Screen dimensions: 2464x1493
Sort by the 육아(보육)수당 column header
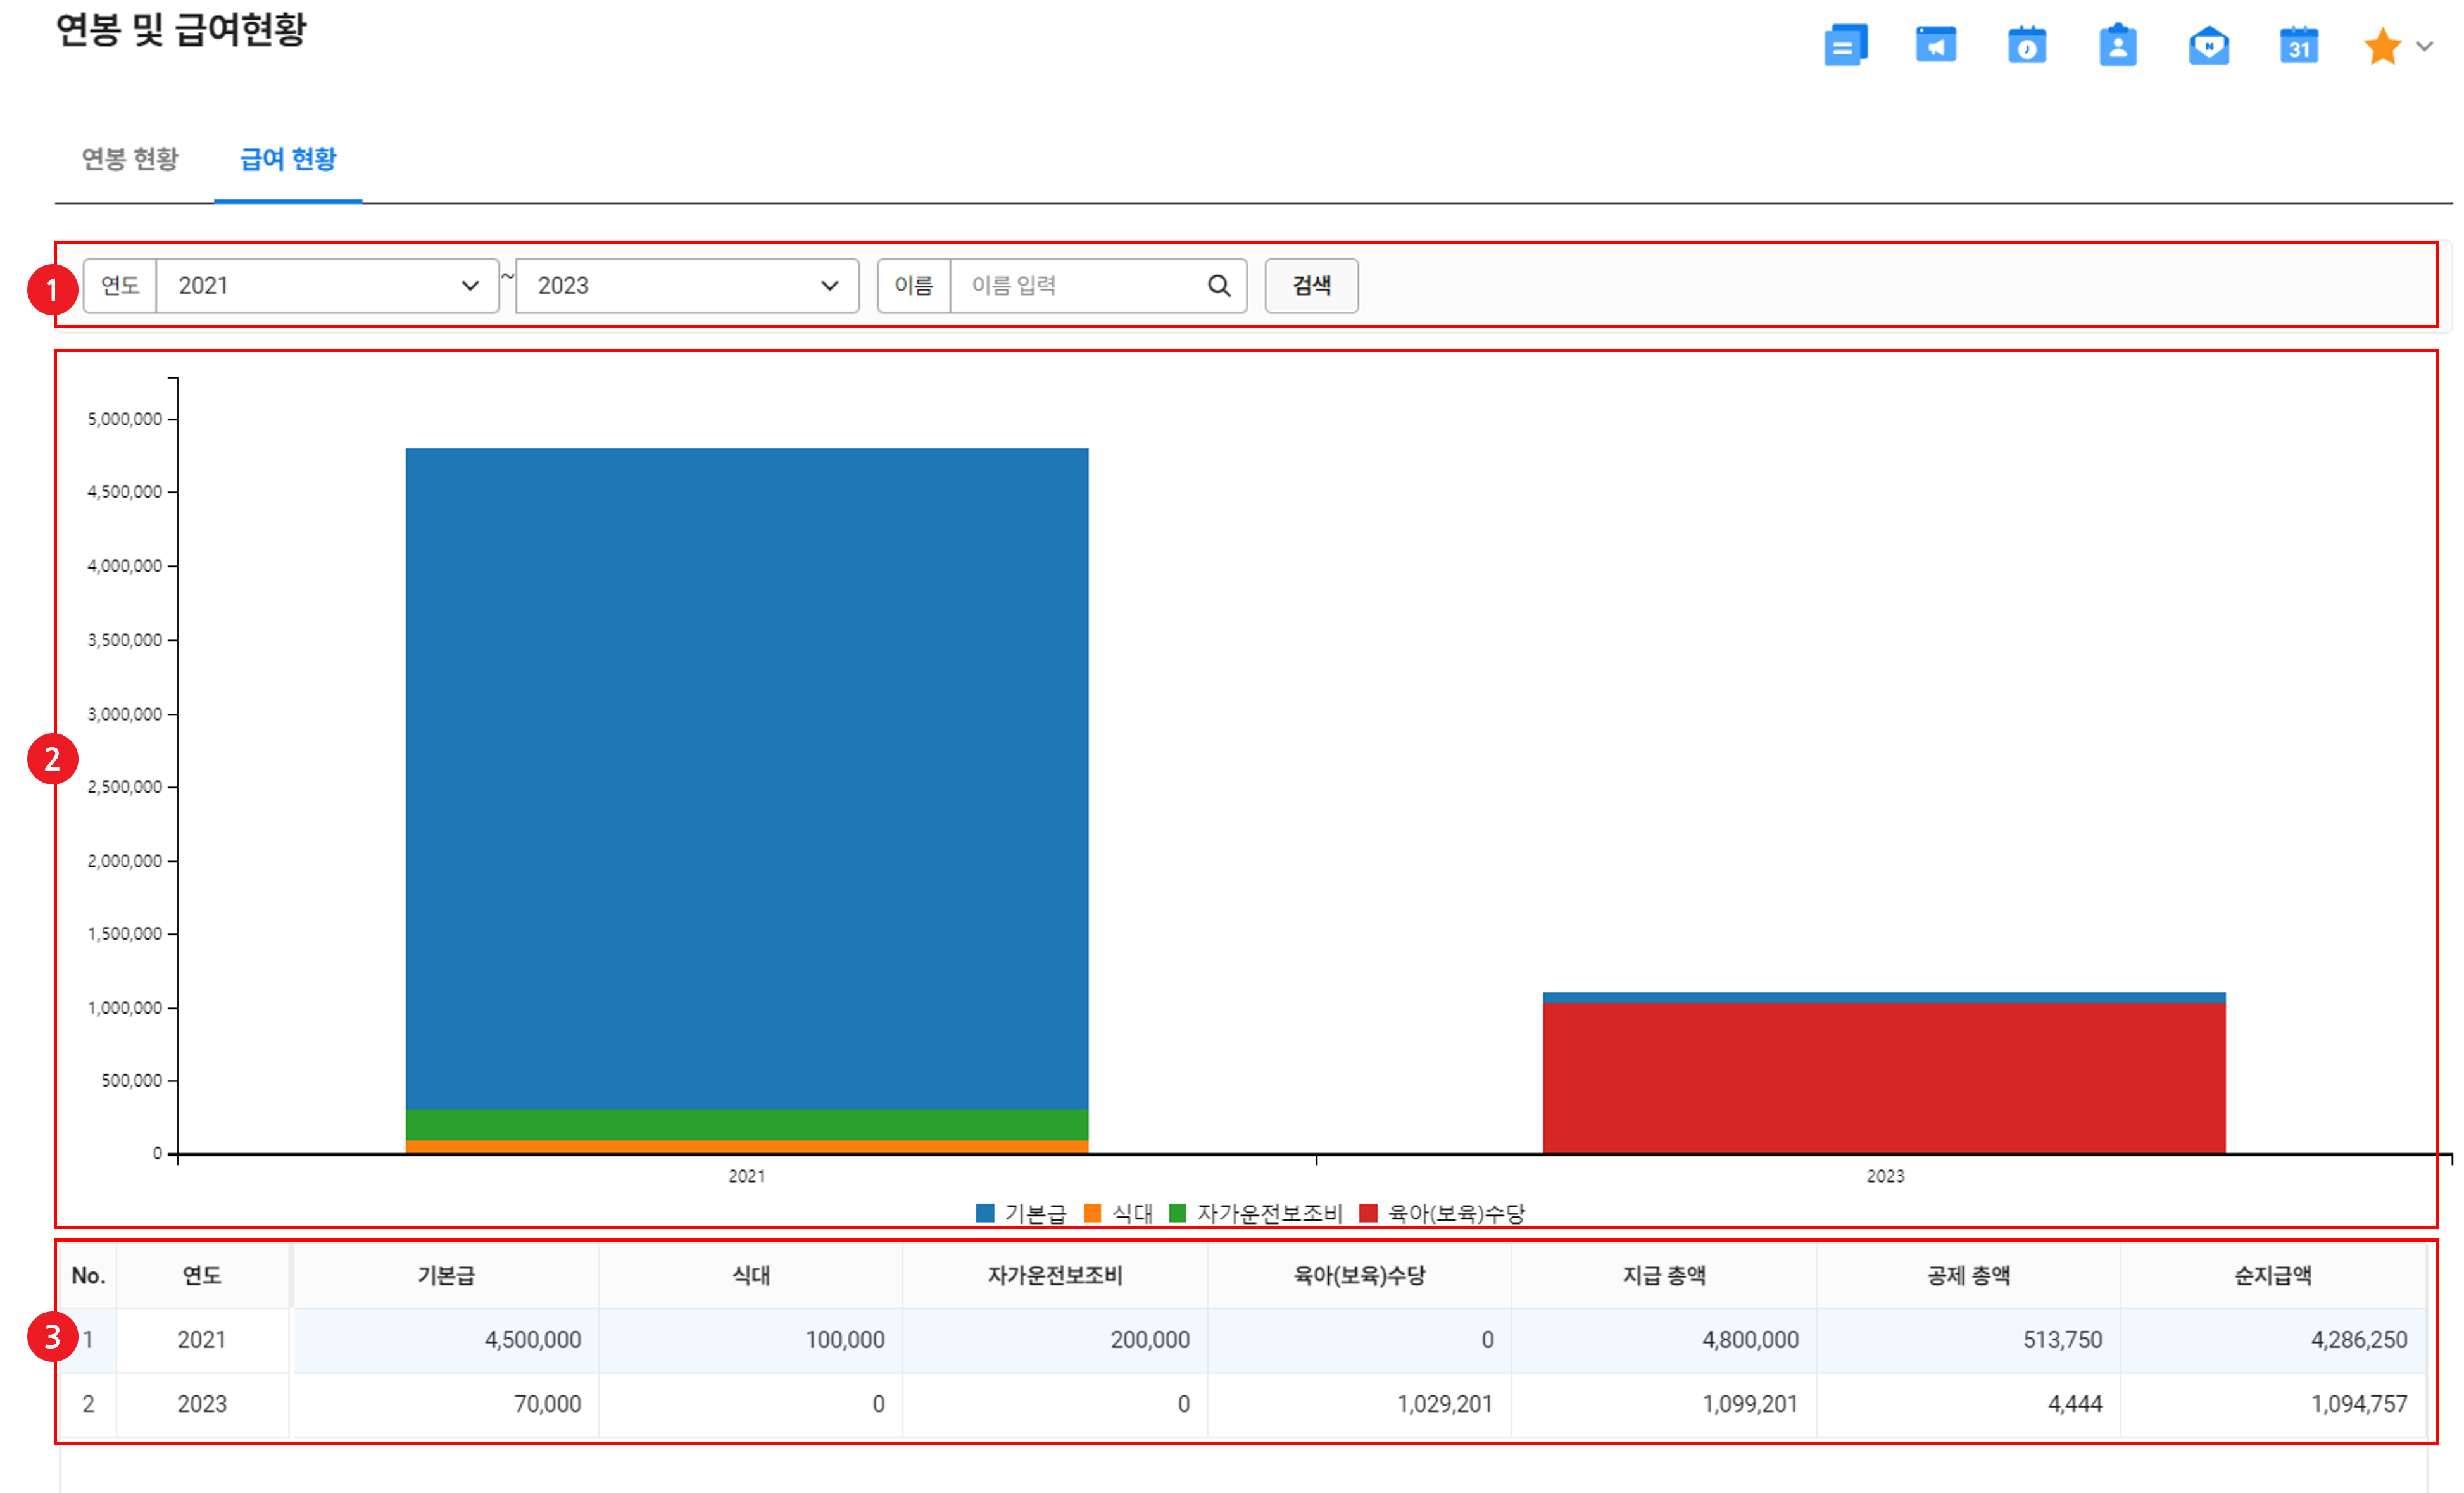tap(1360, 1275)
